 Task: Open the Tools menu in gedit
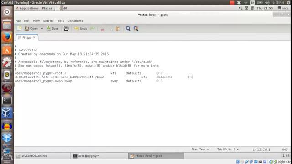pos(60,21)
